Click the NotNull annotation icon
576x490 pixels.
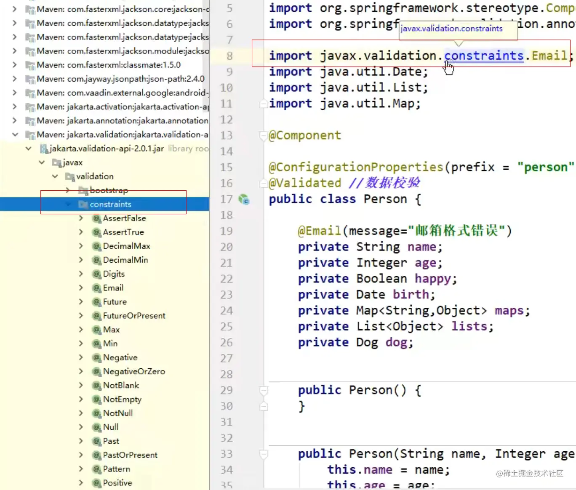[97, 413]
